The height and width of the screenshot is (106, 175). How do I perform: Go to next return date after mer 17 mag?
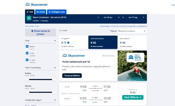point(144,17)
